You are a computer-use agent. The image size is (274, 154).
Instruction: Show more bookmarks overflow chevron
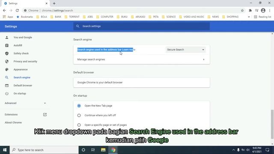(x=249, y=17)
